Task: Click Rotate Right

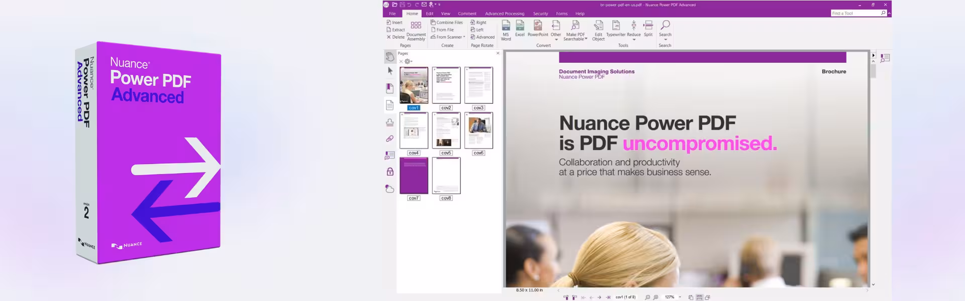Action: 478,23
